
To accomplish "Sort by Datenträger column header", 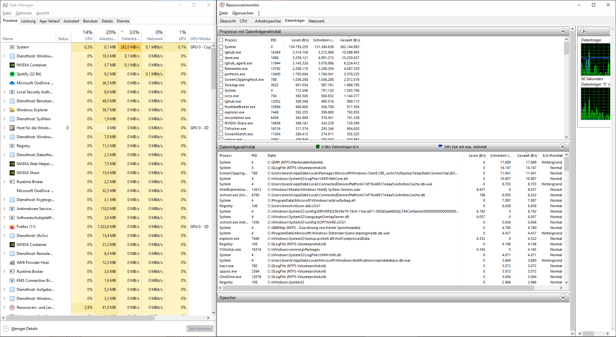I will point(130,35).
